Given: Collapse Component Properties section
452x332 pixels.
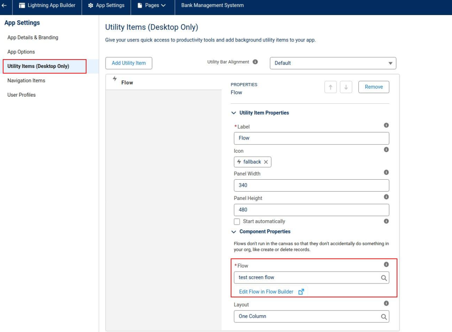Looking at the screenshot, I should 234,232.
